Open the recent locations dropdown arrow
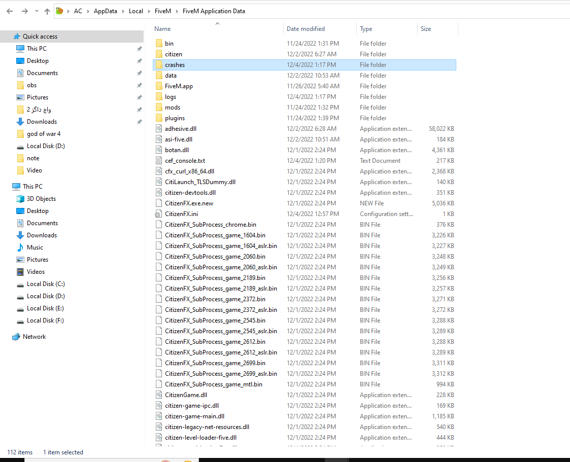 (37, 11)
